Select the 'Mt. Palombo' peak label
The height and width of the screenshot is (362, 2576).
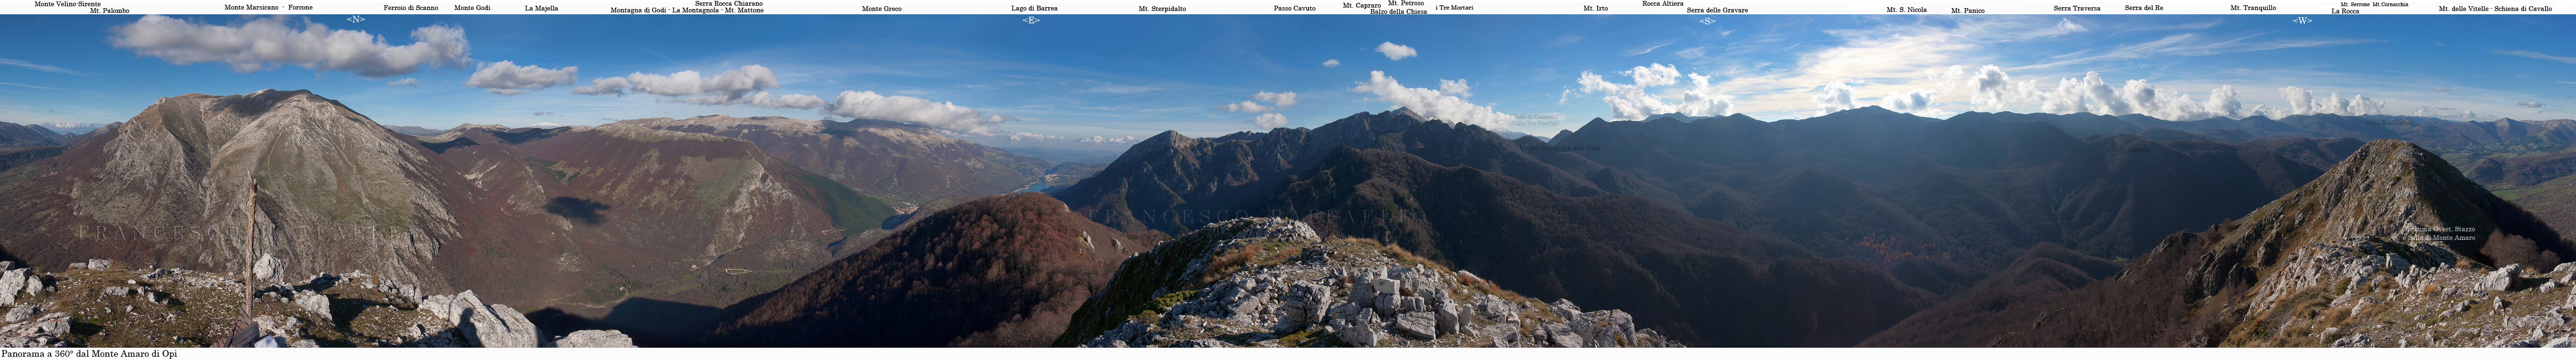pyautogui.click(x=110, y=11)
